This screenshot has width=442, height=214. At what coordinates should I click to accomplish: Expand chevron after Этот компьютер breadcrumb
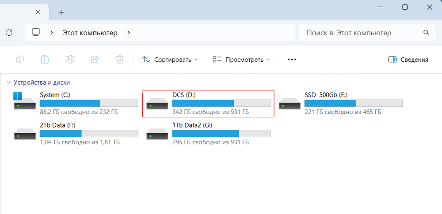[x=129, y=33]
